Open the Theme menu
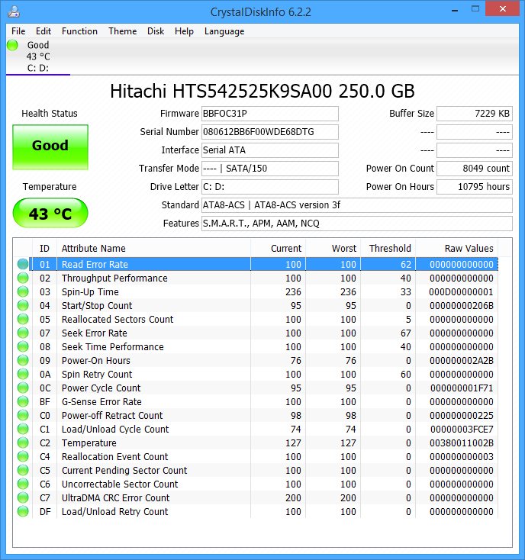The image size is (525, 560). click(x=122, y=31)
